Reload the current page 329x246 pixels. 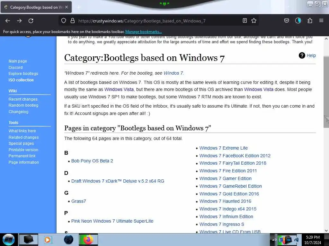[x=31, y=21]
